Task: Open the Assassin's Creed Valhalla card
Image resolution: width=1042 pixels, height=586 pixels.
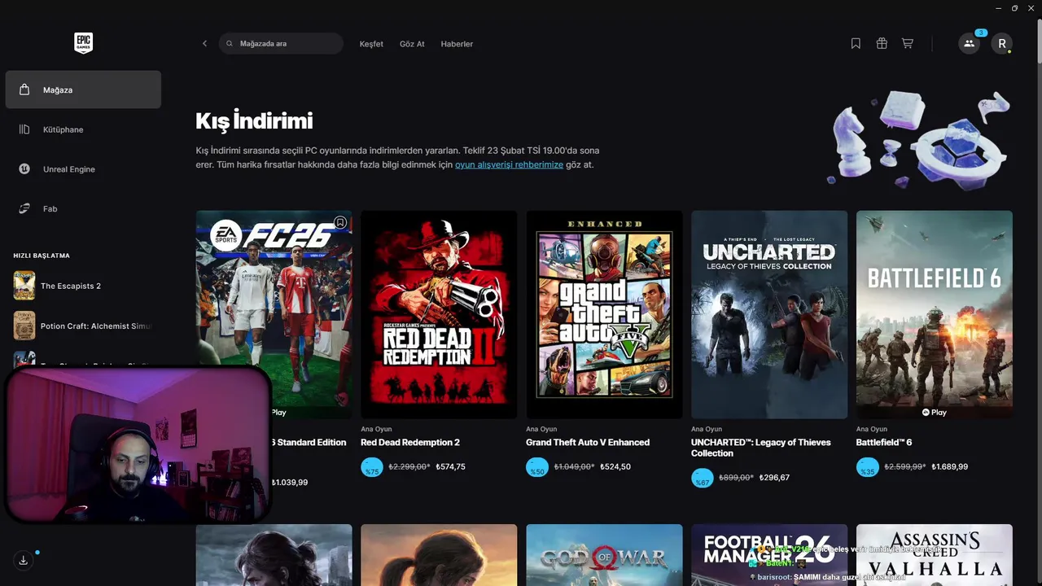Action: pos(935,555)
